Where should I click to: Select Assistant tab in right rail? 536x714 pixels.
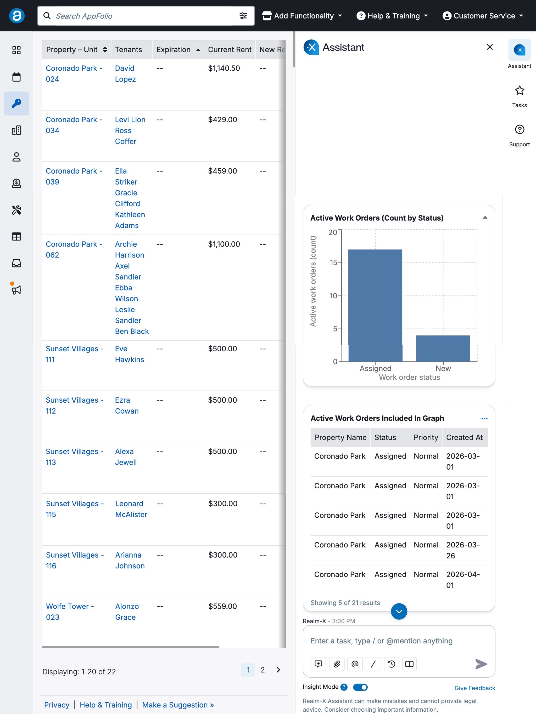point(519,54)
